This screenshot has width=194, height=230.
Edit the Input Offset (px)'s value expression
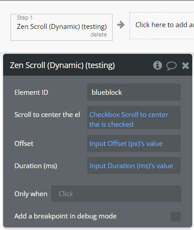pyautogui.click(x=134, y=143)
